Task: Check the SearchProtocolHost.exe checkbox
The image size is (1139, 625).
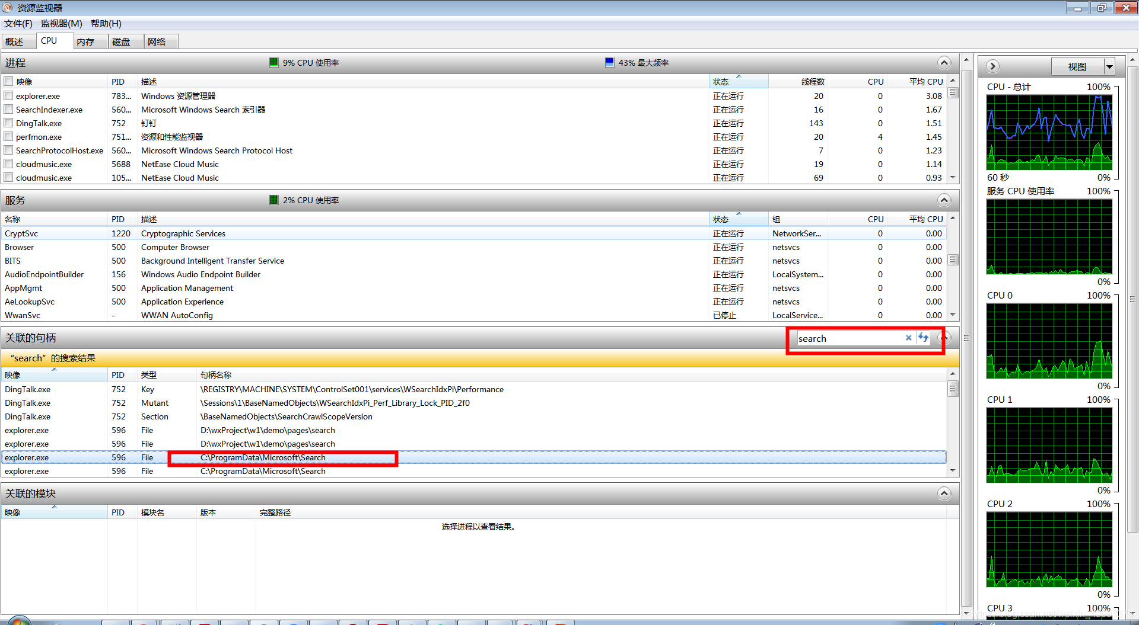Action: pyautogui.click(x=8, y=150)
